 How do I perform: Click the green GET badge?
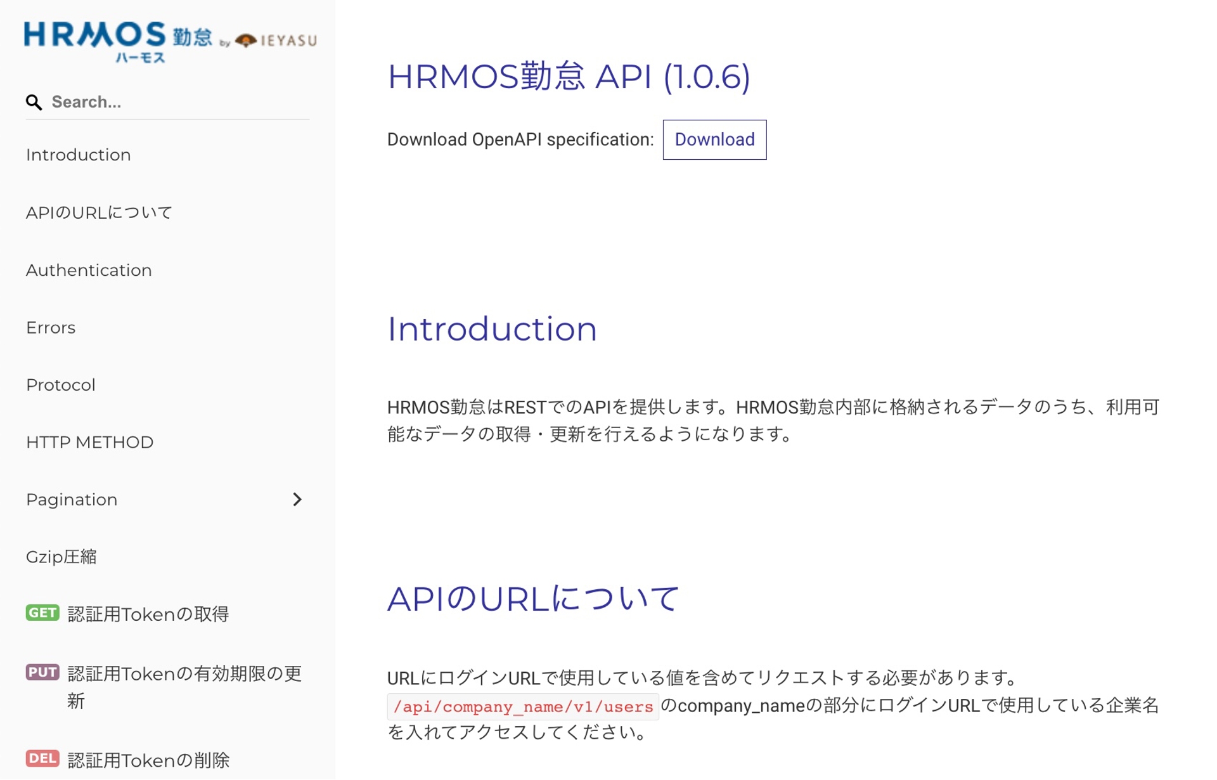[42, 613]
